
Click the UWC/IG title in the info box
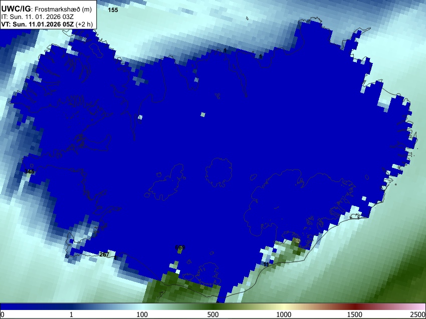pyautogui.click(x=16, y=9)
